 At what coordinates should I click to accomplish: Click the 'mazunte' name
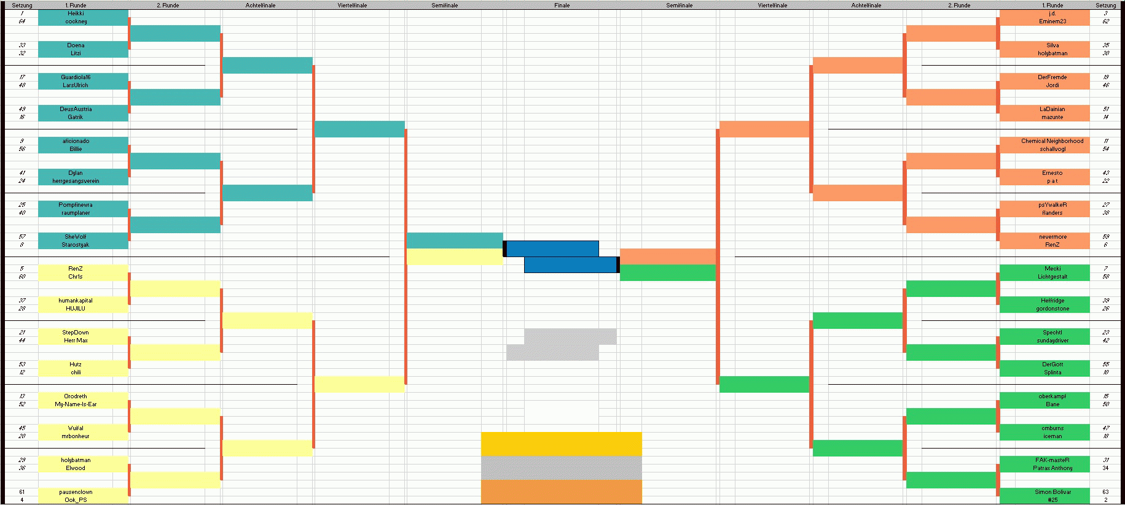(1045, 117)
